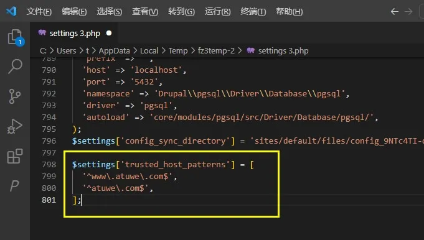424x240 pixels.
Task: Open the 文件(F) menu
Action: pyautogui.click(x=39, y=12)
